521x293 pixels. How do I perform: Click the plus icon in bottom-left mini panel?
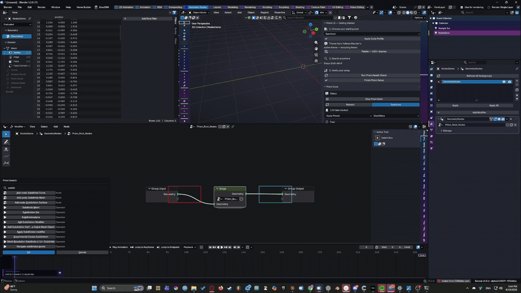coord(60,273)
